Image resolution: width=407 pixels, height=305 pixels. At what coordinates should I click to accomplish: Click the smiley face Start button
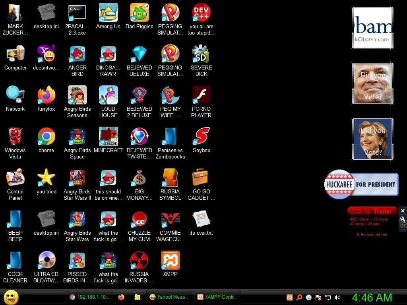[x=11, y=297]
